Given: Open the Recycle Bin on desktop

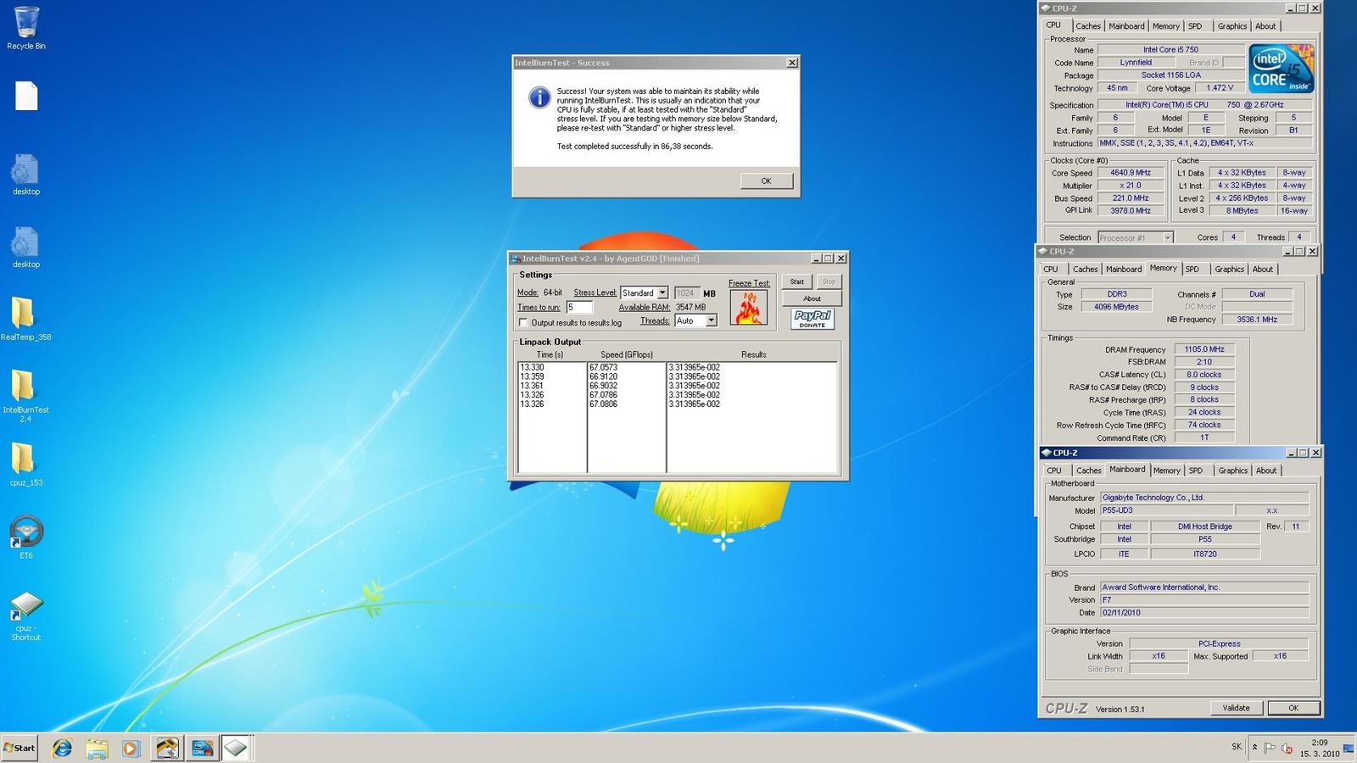Looking at the screenshot, I should coord(26,25).
